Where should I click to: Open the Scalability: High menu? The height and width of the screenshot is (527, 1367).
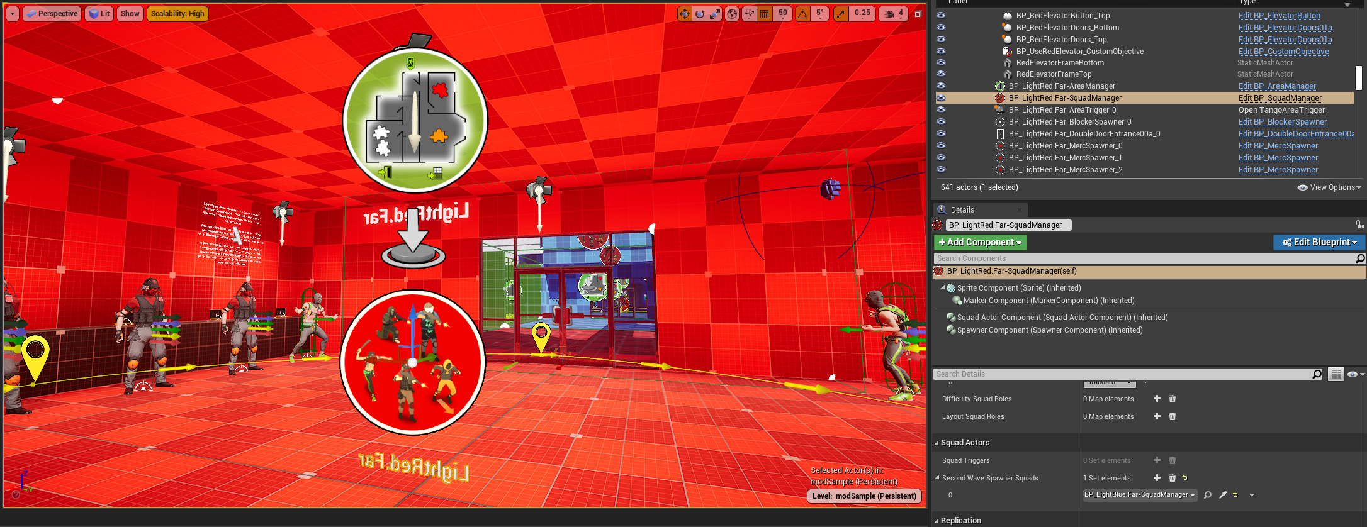pyautogui.click(x=177, y=14)
